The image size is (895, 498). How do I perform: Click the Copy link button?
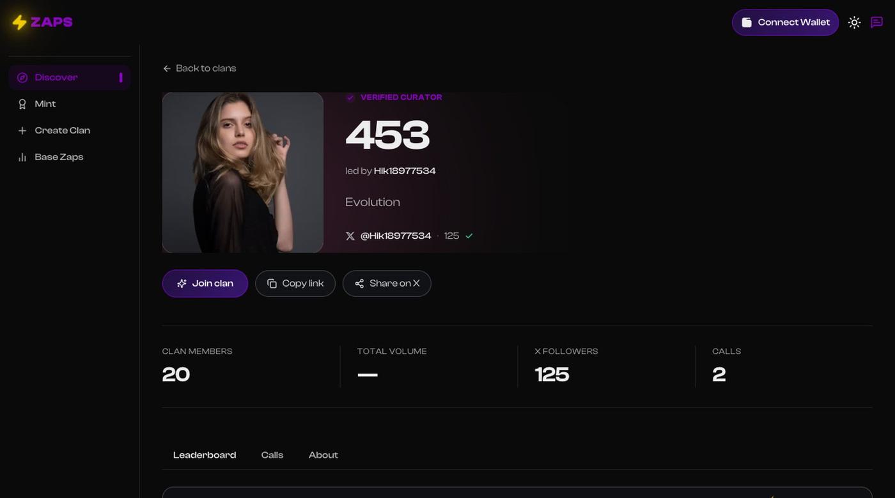tap(295, 283)
